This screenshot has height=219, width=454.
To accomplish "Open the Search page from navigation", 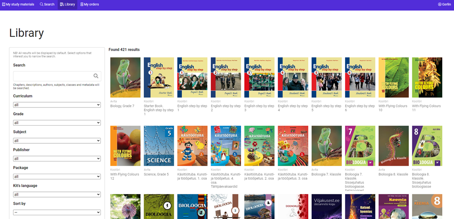I will coord(47,4).
